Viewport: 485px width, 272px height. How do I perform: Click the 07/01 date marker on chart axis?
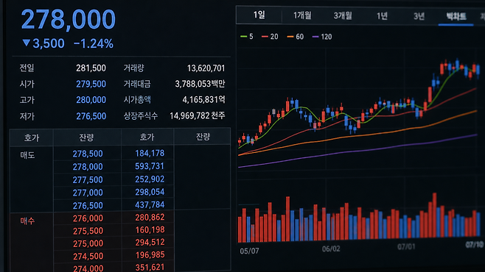pos(406,247)
